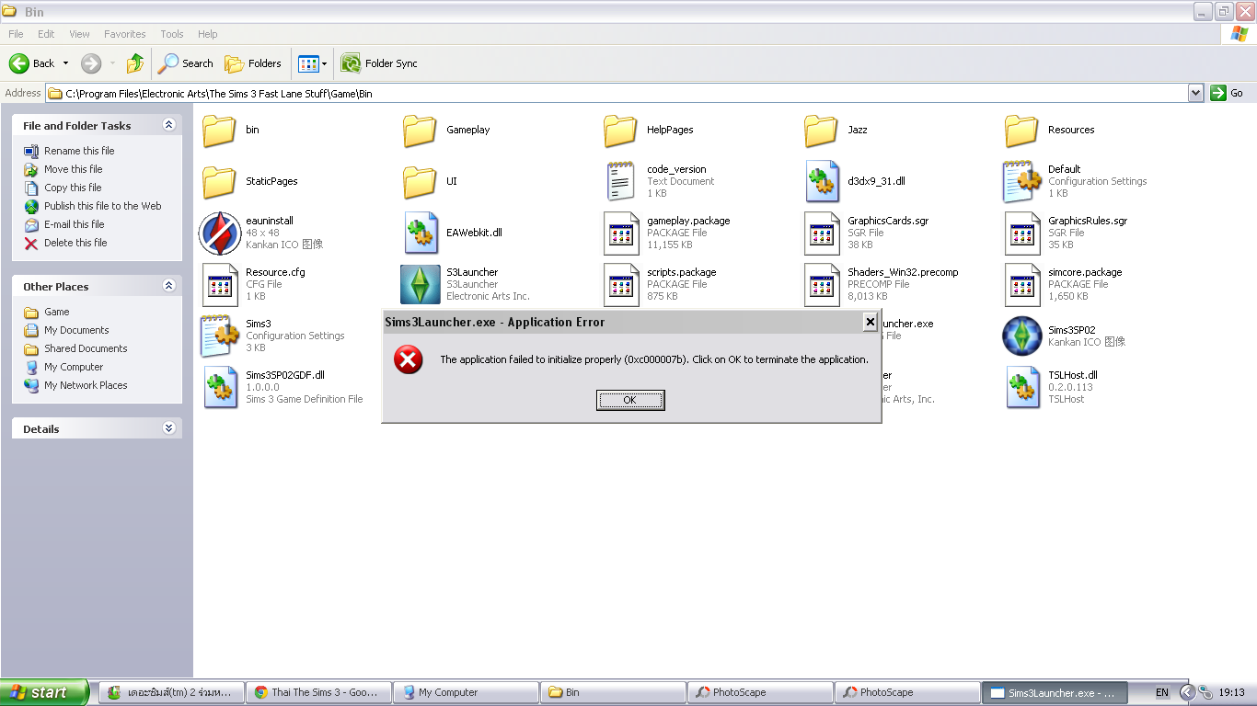Image resolution: width=1257 pixels, height=706 pixels.
Task: Click Move this file link
Action: (74, 169)
